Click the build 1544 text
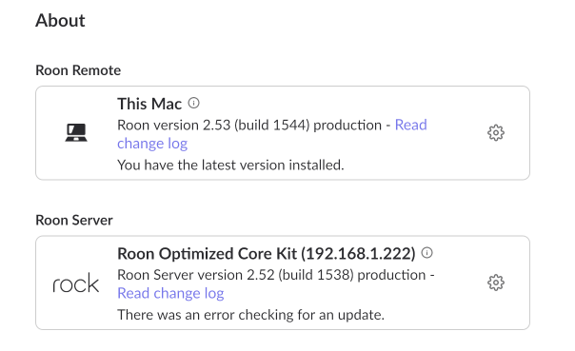The width and height of the screenshot is (575, 351). click(271, 126)
